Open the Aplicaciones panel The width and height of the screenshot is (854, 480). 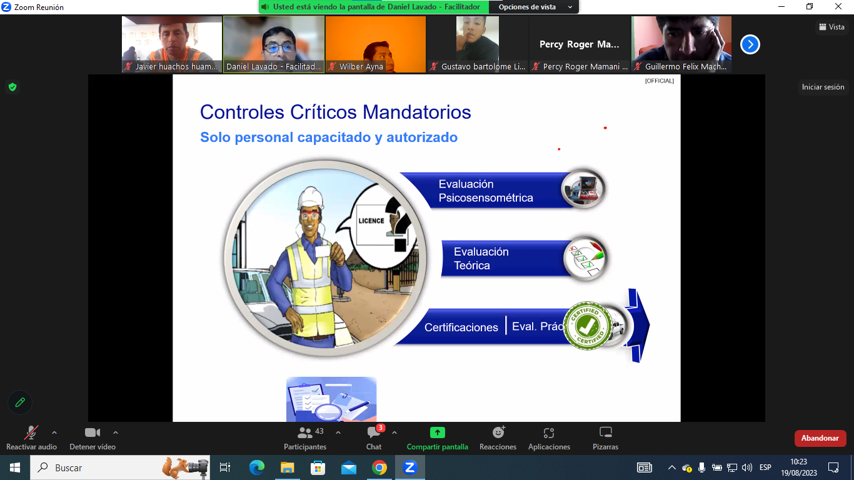[x=549, y=437]
